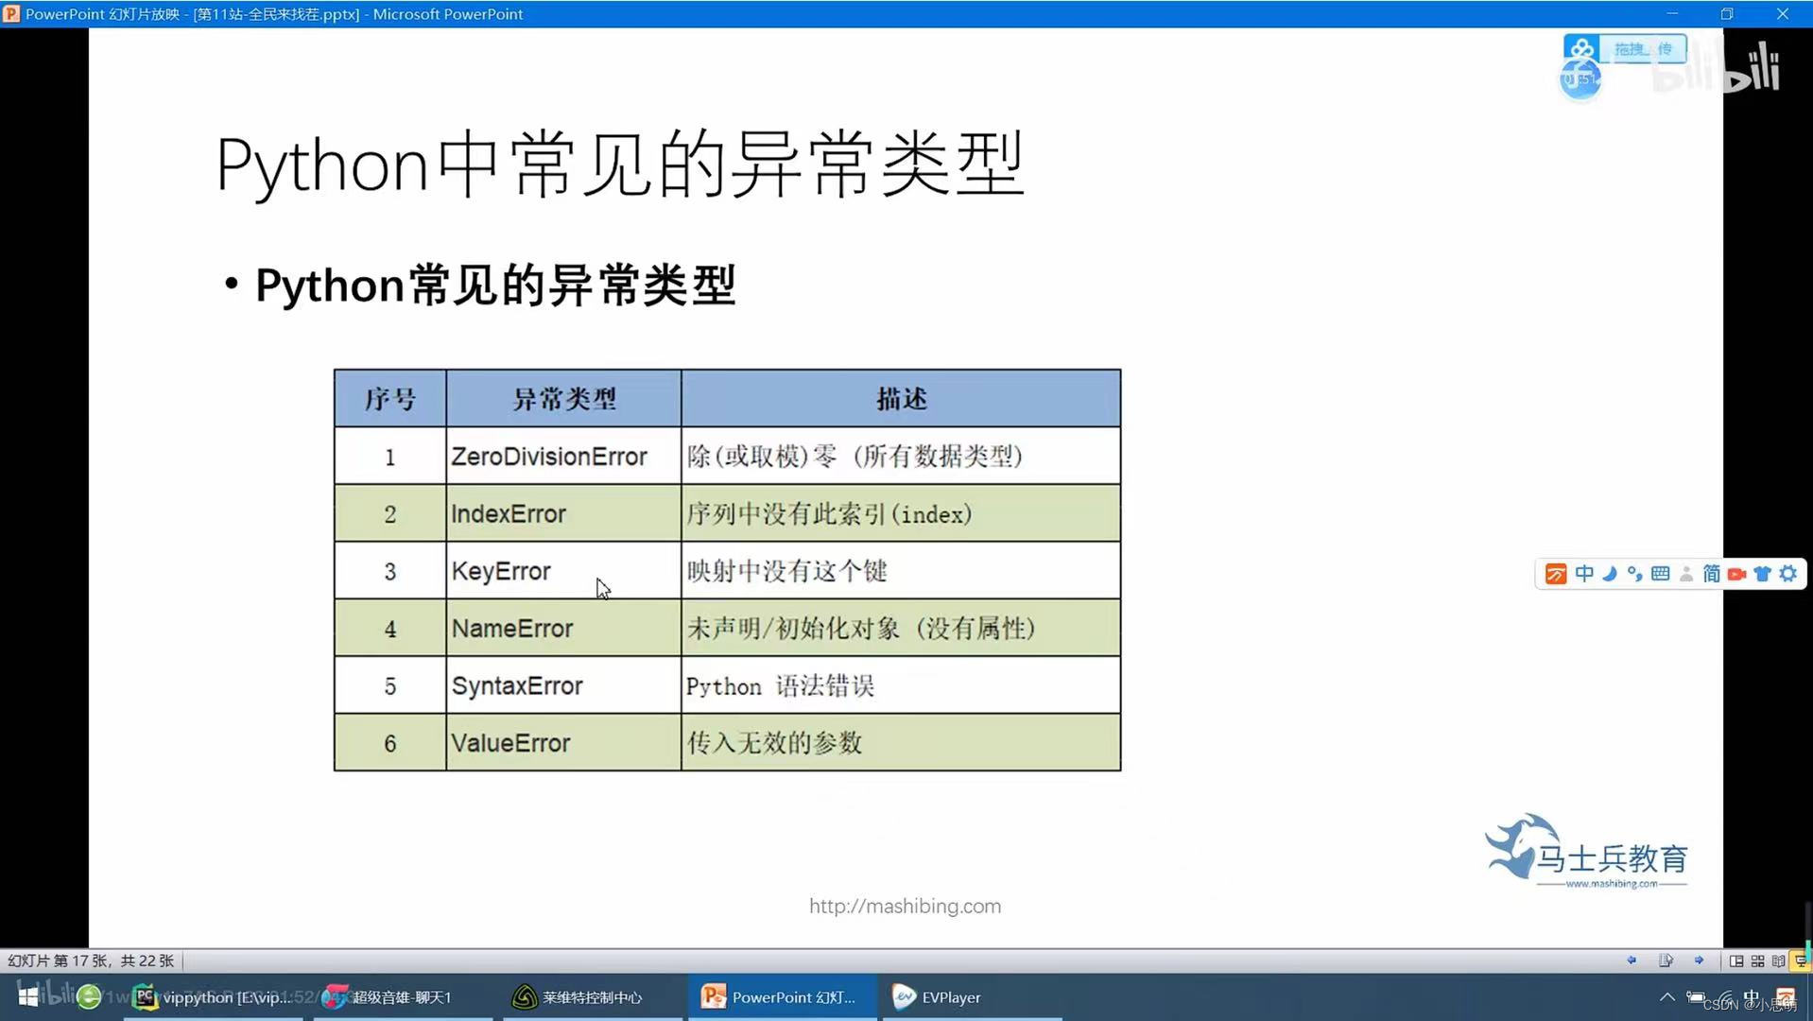Switch to Slide Sorter view
Viewport: 1813px width, 1021px height.
coord(1757,960)
